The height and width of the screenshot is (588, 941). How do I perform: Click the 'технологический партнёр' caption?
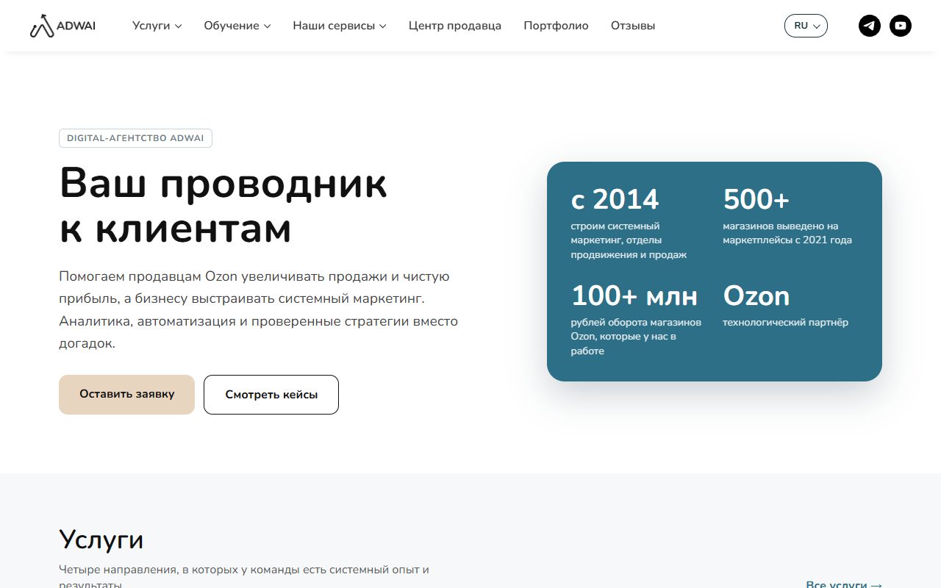[x=785, y=322]
